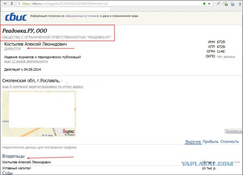
Task: Click the 'Действует с 04.09.2014' text
Action: pos(22,69)
